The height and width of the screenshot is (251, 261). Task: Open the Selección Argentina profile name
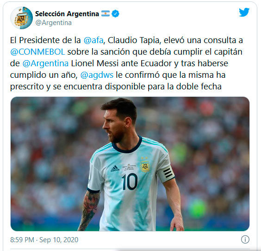67,13
